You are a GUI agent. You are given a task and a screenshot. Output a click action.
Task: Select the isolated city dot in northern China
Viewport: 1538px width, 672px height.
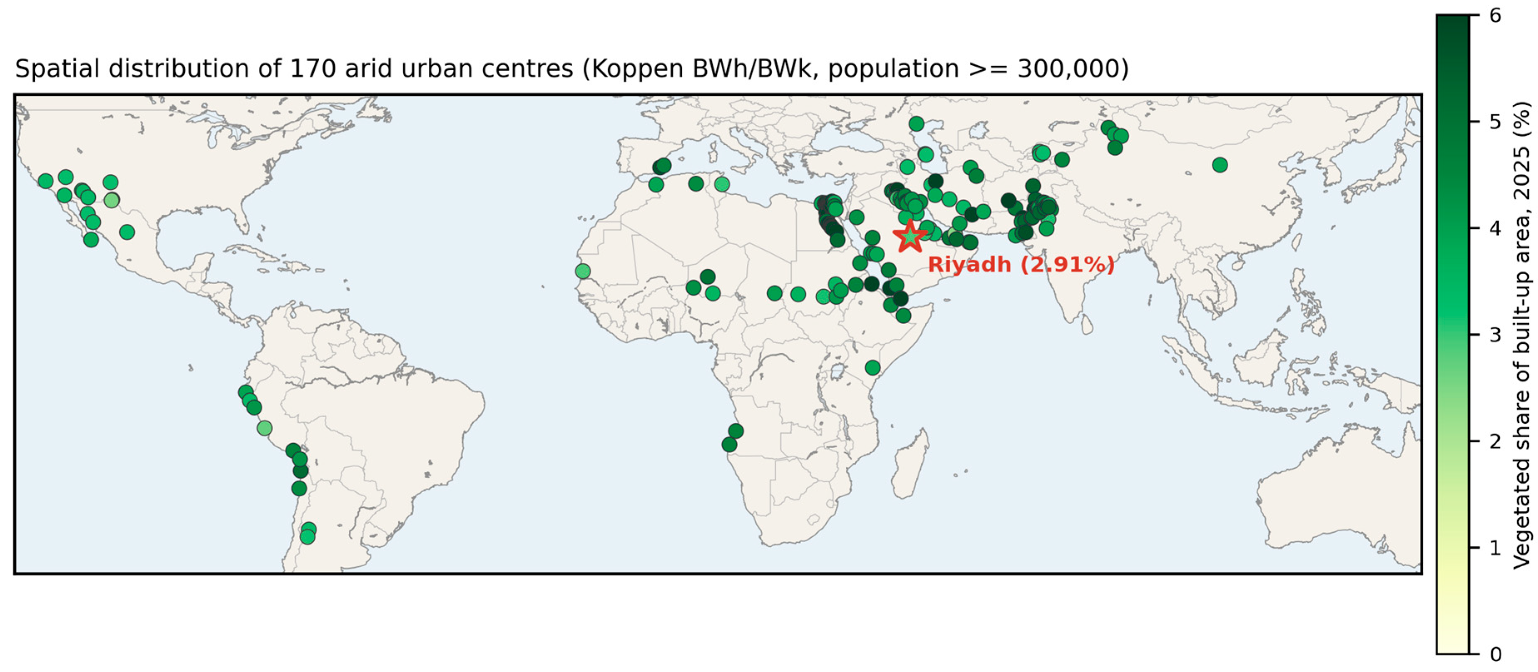[1220, 165]
